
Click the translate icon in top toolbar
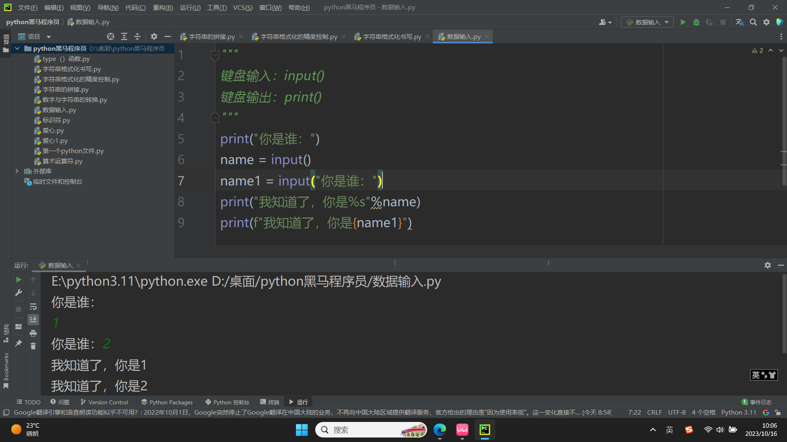pos(739,22)
